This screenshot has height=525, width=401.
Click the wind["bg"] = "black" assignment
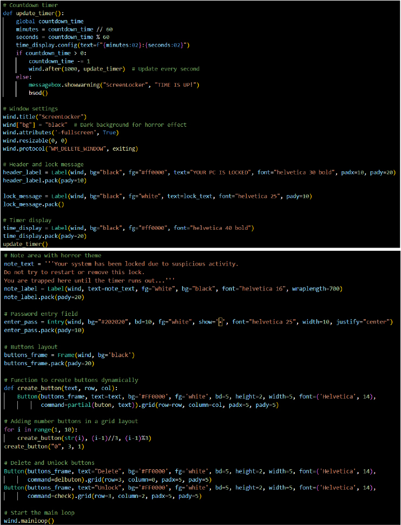coord(35,125)
